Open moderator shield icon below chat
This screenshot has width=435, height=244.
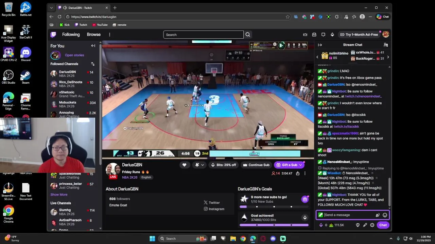coord(358,225)
